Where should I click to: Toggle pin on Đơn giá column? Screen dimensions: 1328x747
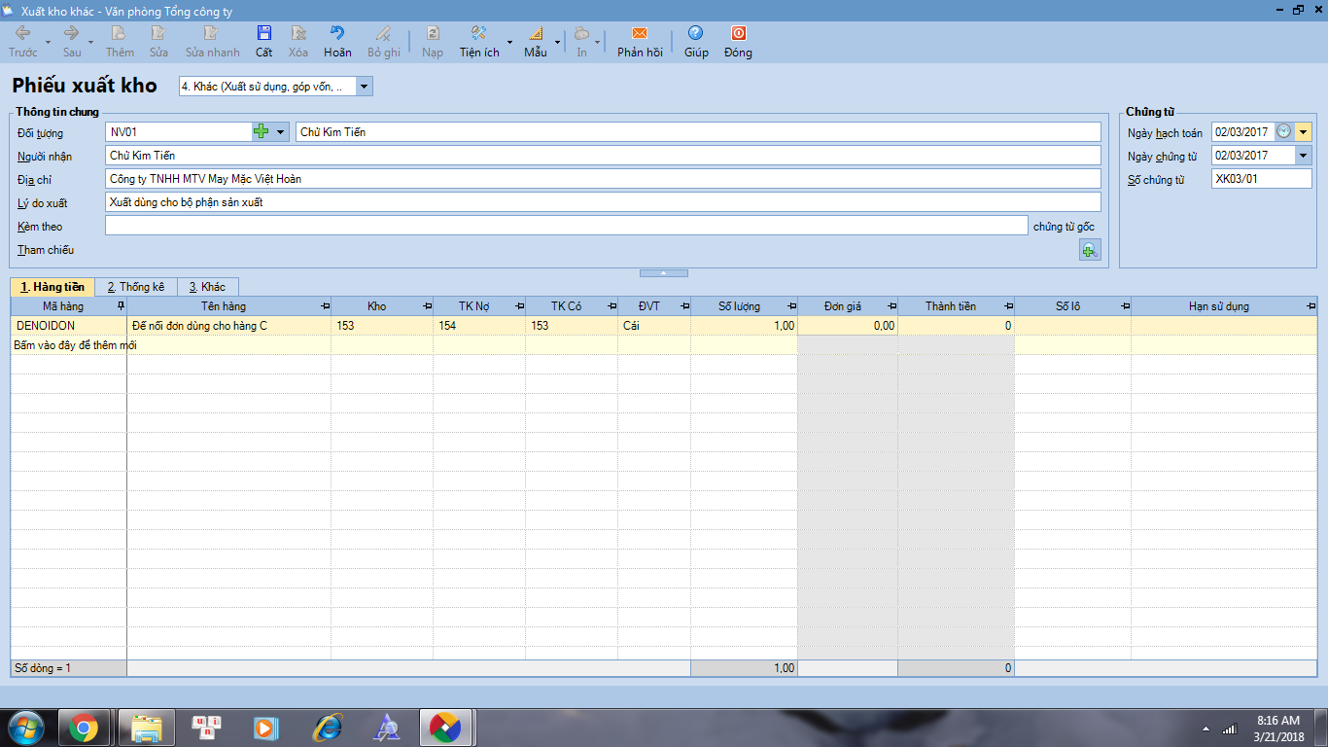[x=891, y=306]
